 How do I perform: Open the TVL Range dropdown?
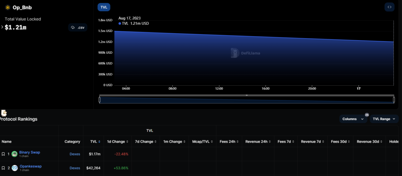(x=384, y=119)
